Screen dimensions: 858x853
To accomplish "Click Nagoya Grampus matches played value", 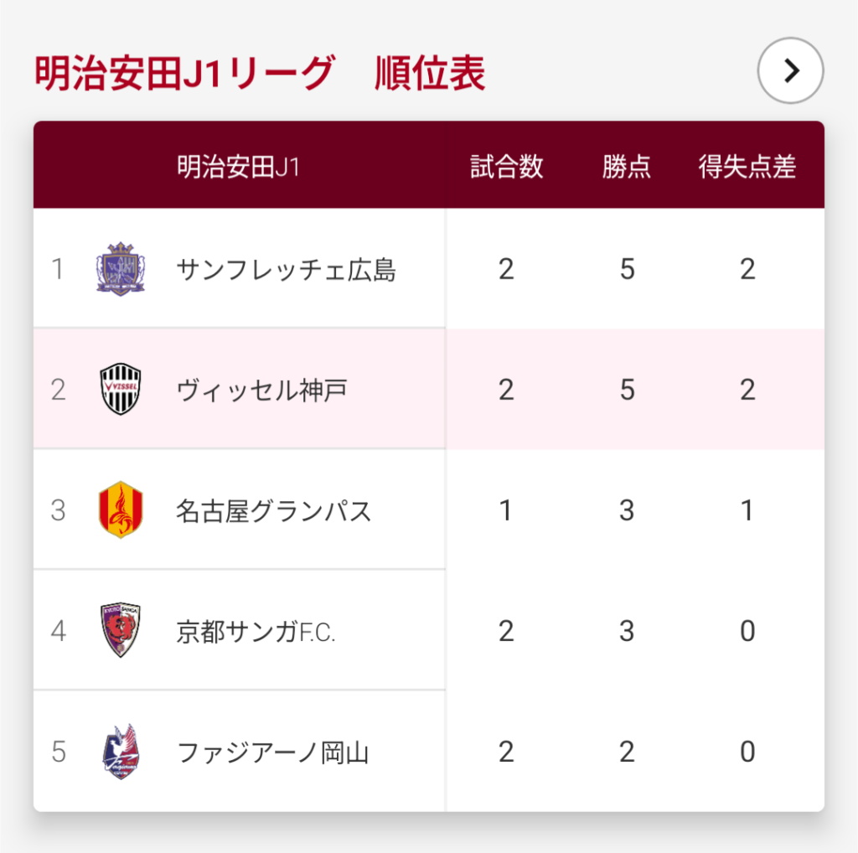I will pyautogui.click(x=506, y=510).
